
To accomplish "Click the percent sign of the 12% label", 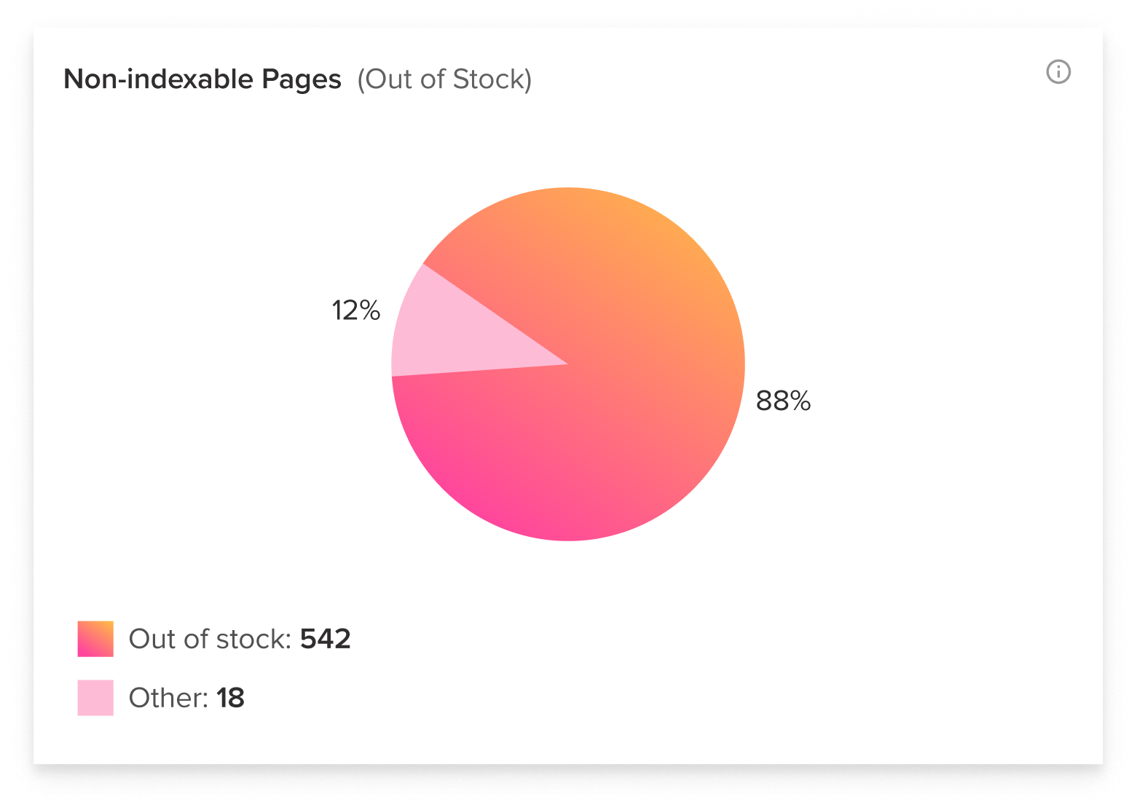I will point(371,311).
